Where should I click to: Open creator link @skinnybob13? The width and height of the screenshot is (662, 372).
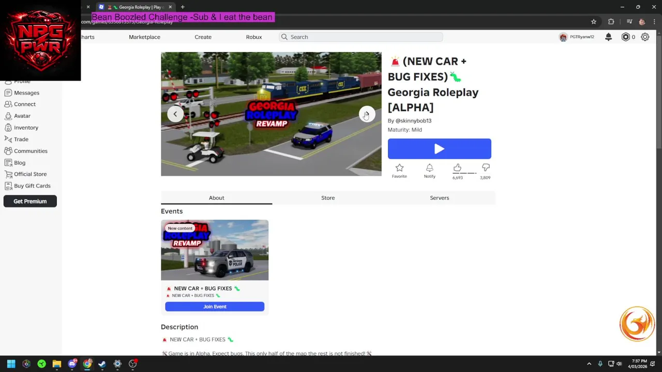coord(413,120)
